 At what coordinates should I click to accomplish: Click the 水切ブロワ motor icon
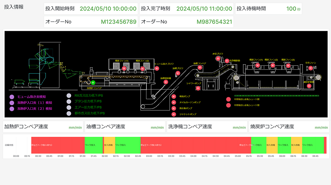click(x=218, y=58)
